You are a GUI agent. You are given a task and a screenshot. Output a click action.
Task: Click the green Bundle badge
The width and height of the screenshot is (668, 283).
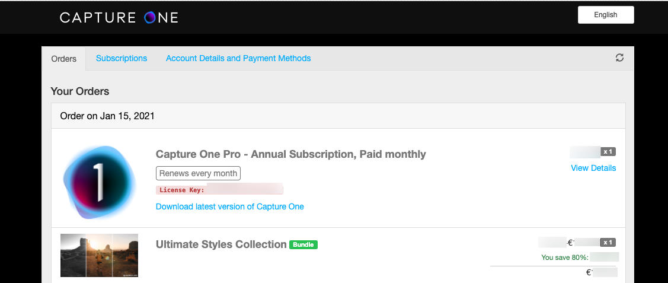303,244
